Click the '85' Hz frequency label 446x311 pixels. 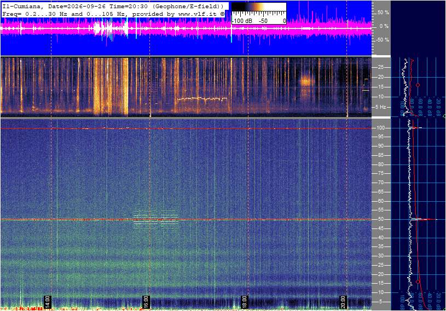point(380,155)
